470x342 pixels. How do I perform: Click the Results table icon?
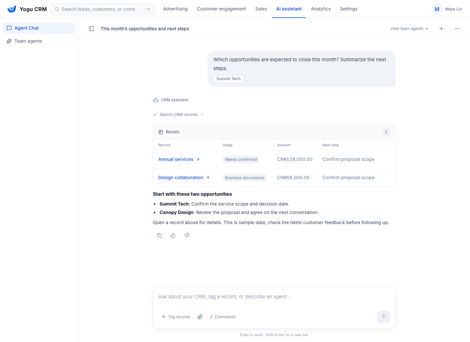pyautogui.click(x=161, y=132)
